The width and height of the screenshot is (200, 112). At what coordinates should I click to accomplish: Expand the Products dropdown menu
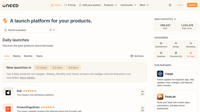pyautogui.click(x=110, y=5)
